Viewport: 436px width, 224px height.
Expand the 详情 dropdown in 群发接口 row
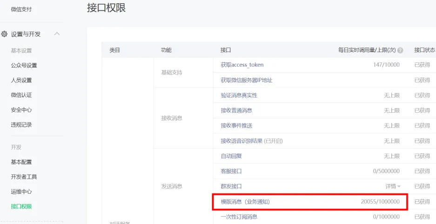(x=393, y=186)
